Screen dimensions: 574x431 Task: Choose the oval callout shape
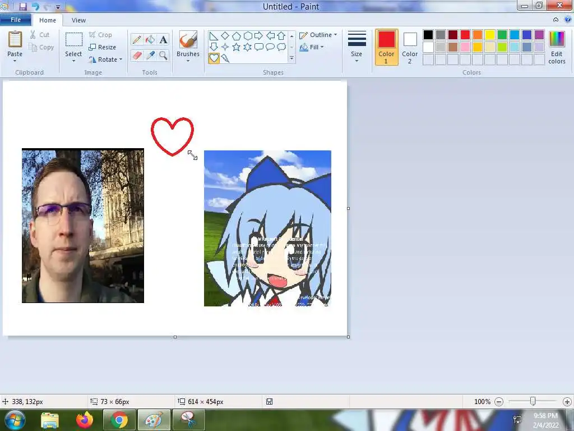[270, 47]
